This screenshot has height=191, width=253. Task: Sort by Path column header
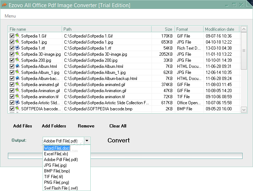pos(106,29)
